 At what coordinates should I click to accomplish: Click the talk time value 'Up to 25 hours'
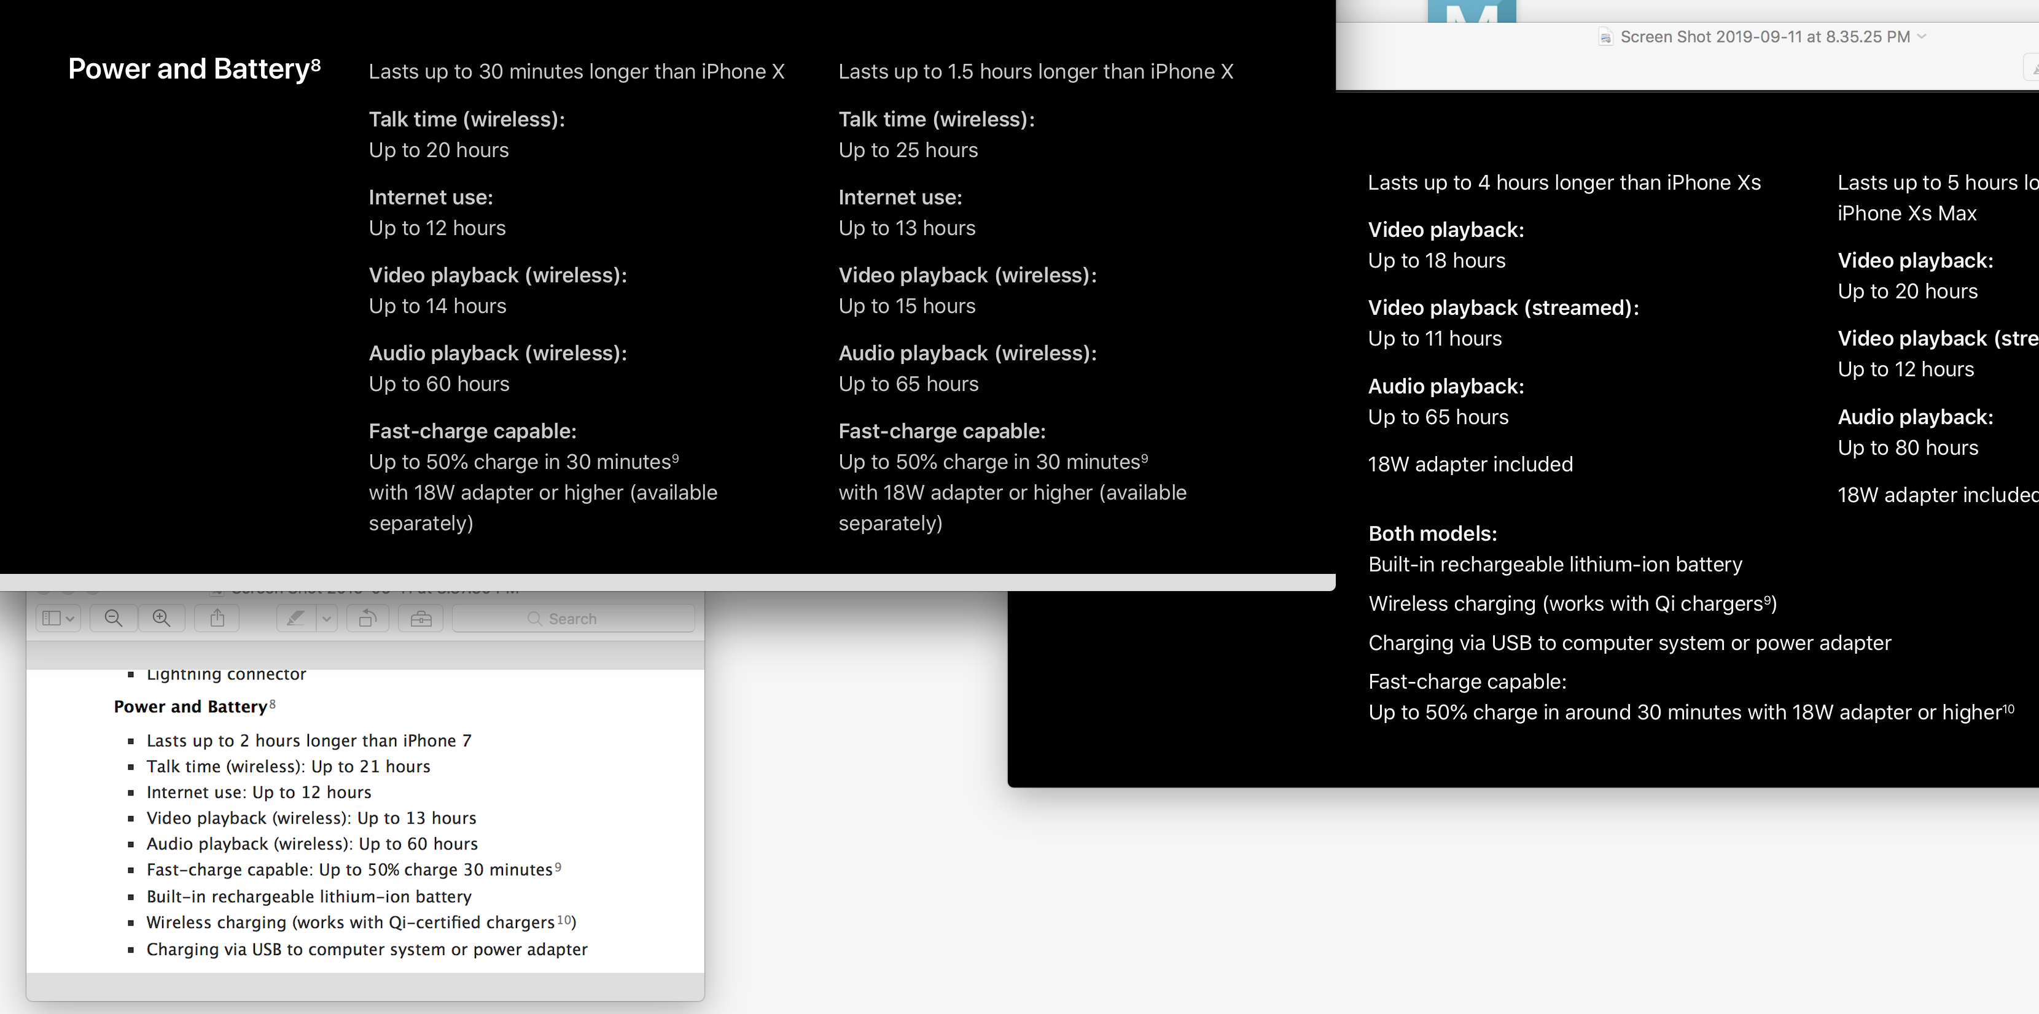click(x=908, y=150)
